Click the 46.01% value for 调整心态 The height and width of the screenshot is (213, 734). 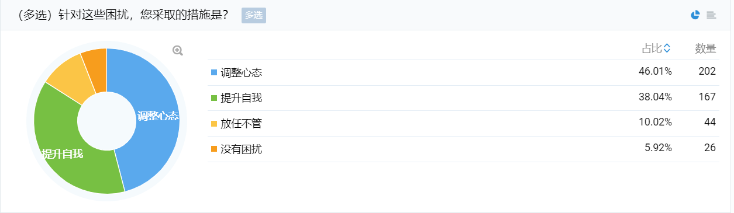point(656,71)
